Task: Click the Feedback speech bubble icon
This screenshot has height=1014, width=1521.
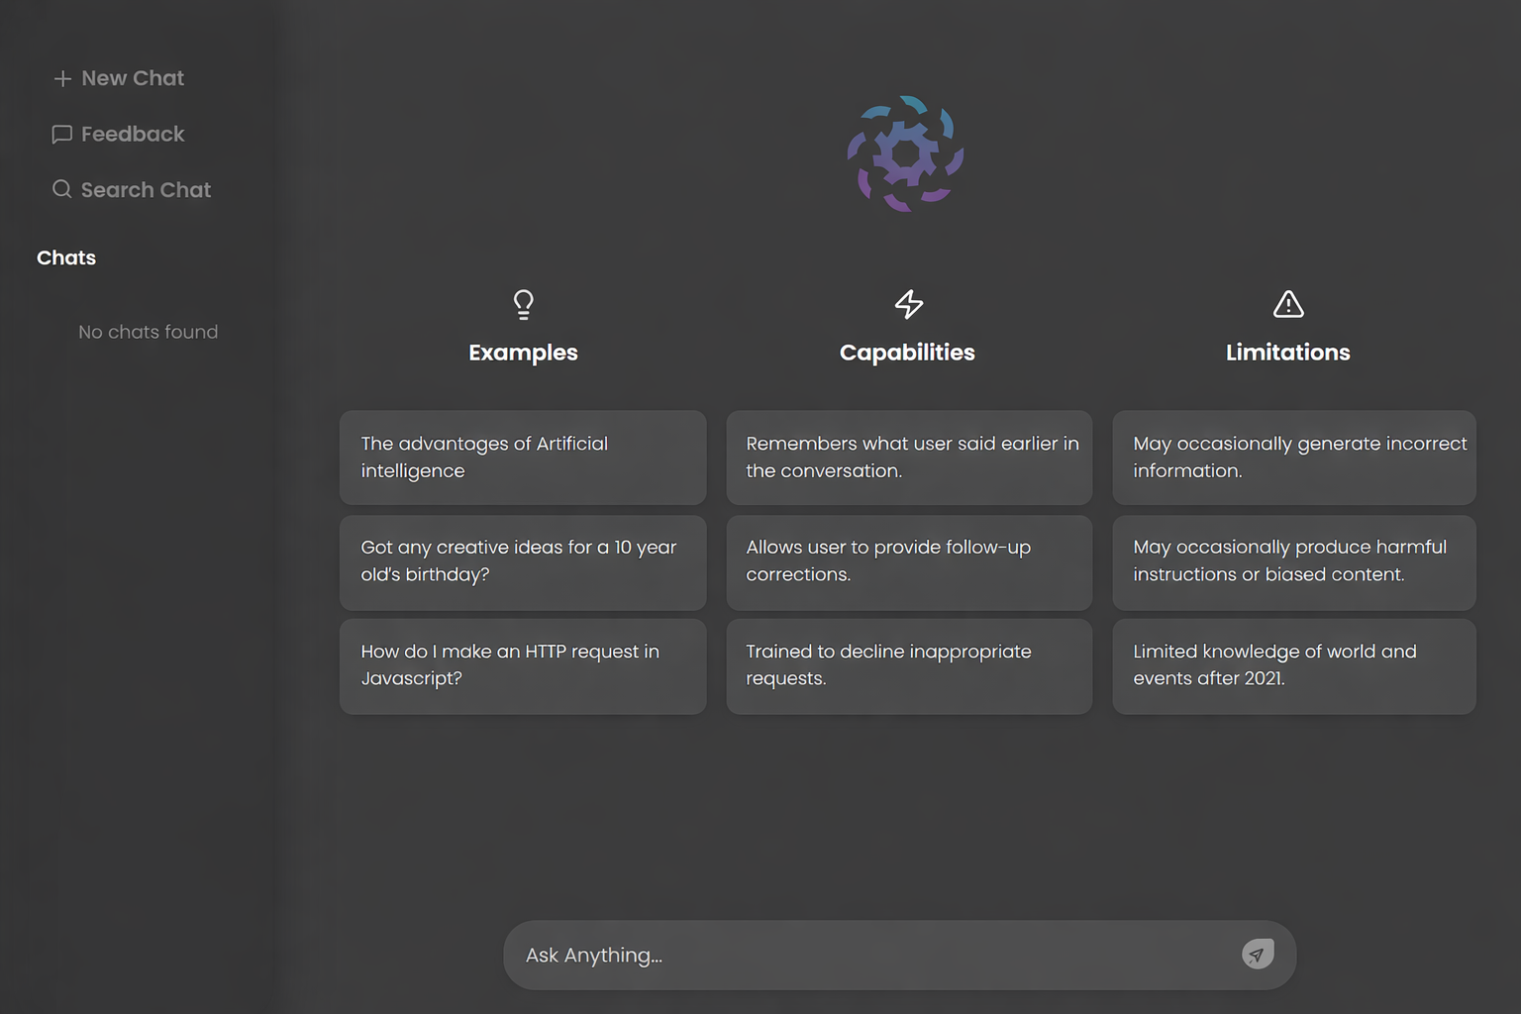Action: pyautogui.click(x=62, y=135)
